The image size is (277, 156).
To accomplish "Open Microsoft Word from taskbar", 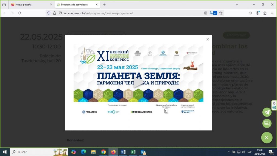I will [123, 152].
